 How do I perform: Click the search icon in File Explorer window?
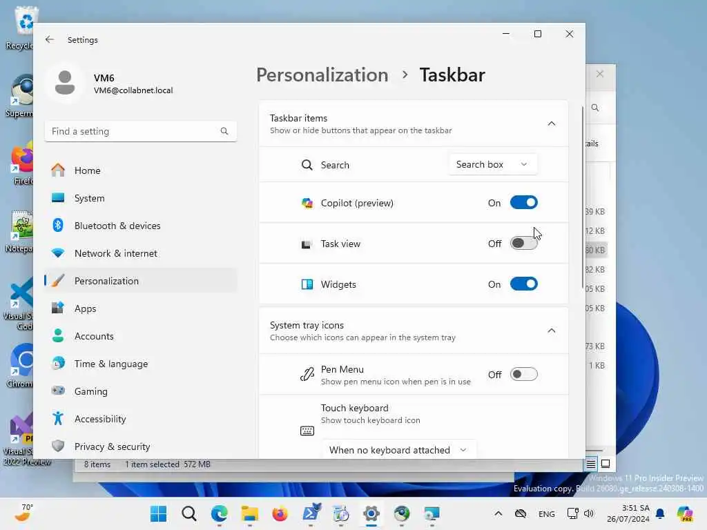595,108
